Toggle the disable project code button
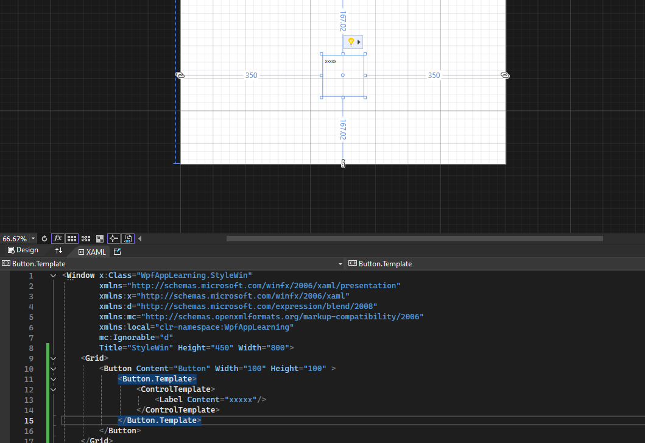This screenshot has height=443, width=645. click(x=128, y=238)
